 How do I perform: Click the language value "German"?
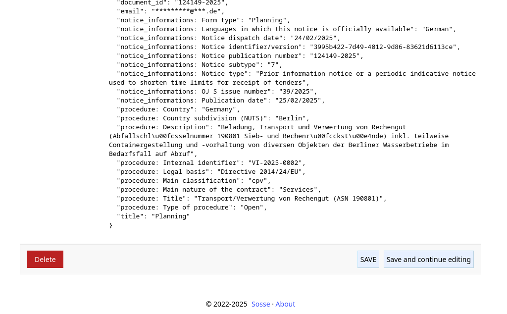point(437,29)
